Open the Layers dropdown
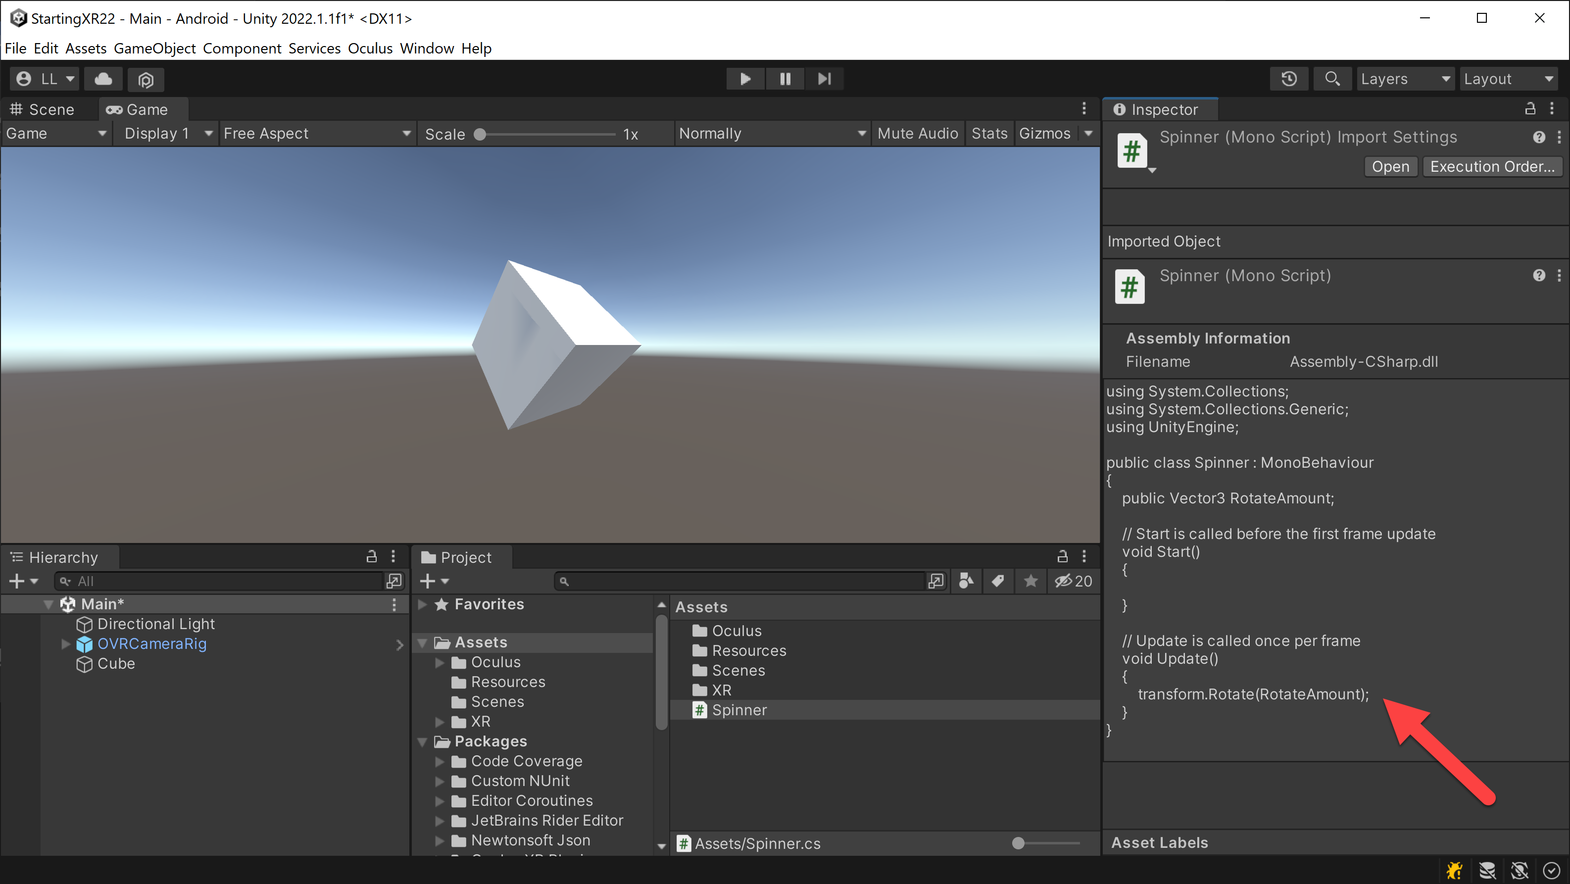Image resolution: width=1570 pixels, height=884 pixels. [1405, 79]
